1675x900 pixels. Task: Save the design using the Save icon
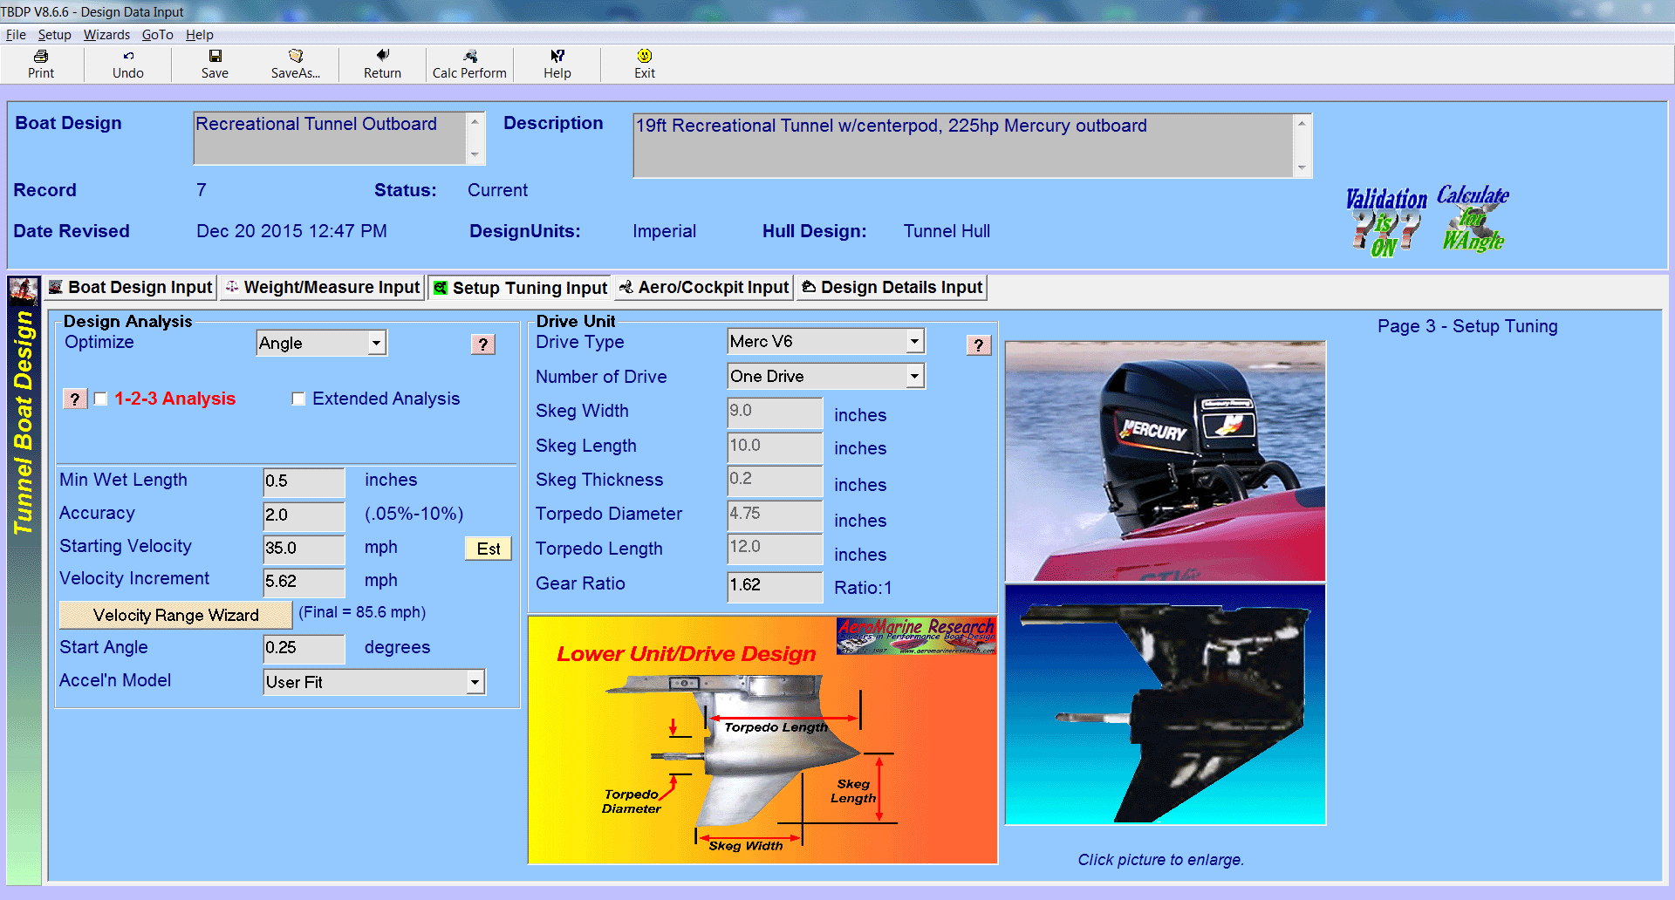[x=215, y=65]
